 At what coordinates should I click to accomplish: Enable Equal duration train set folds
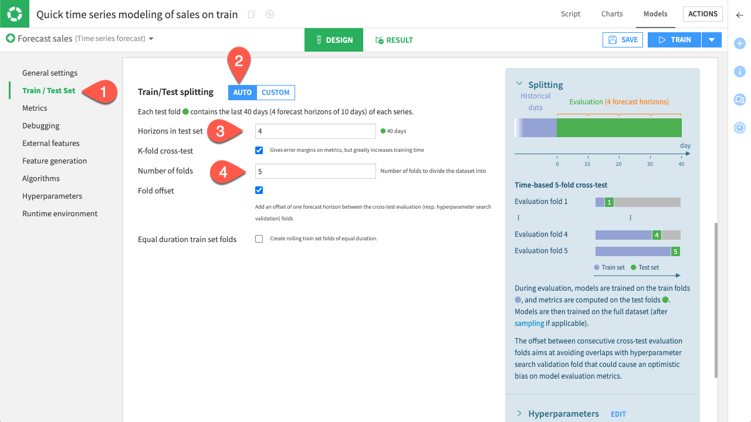[x=259, y=239]
